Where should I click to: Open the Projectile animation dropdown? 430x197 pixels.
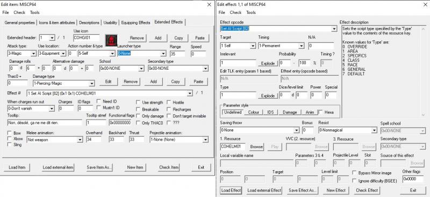205,140
